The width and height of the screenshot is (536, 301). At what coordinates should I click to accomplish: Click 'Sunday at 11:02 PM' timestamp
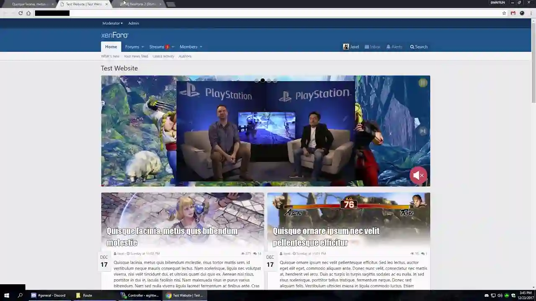tap(145, 253)
